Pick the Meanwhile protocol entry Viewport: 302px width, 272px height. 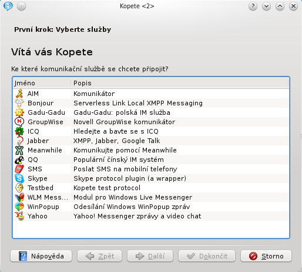(151, 150)
